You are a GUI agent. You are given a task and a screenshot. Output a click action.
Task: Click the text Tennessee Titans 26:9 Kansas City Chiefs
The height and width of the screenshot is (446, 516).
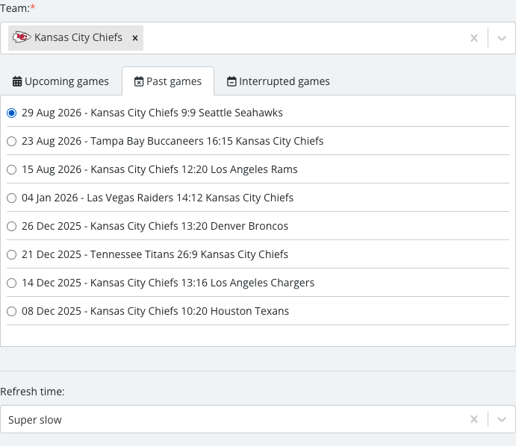189,254
